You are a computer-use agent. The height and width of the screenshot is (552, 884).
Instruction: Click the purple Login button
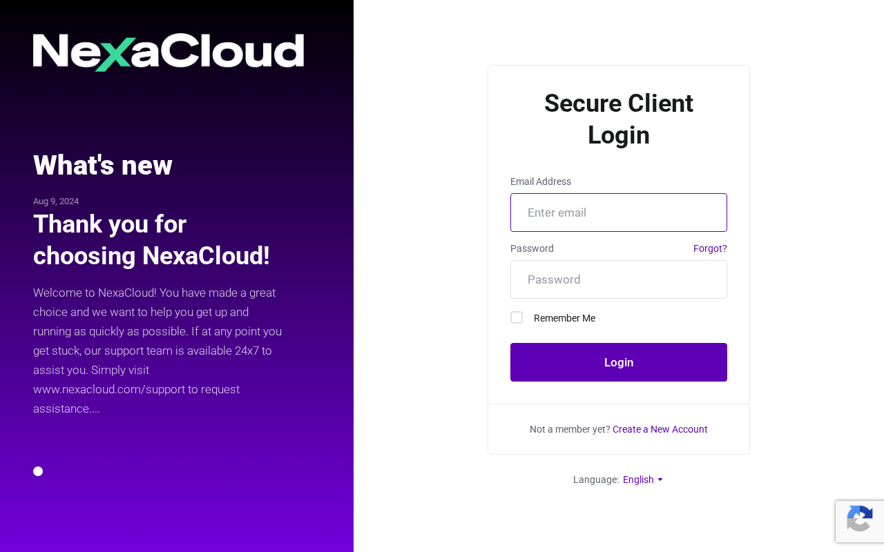pos(619,362)
